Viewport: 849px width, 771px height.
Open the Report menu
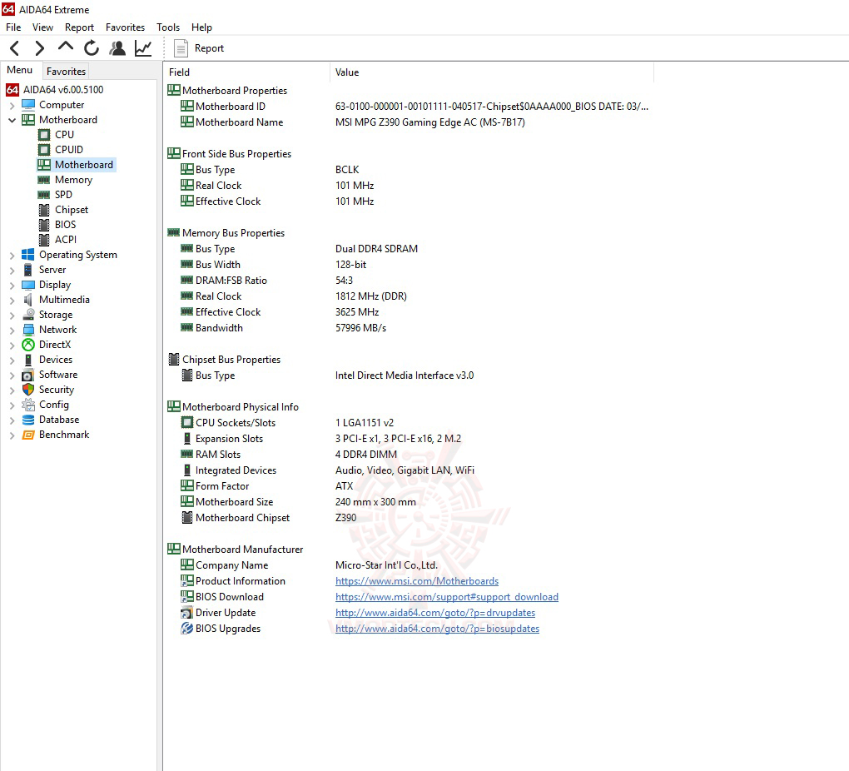click(79, 27)
